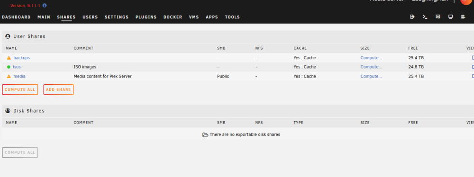474x177 pixels.
Task: Open the Dashboard menu item
Action: pyautogui.click(x=16, y=17)
